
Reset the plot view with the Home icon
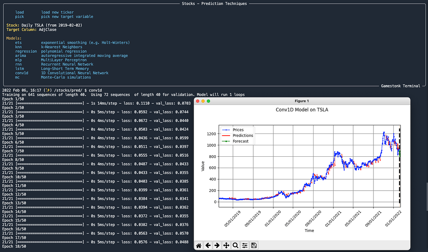[x=199, y=245]
